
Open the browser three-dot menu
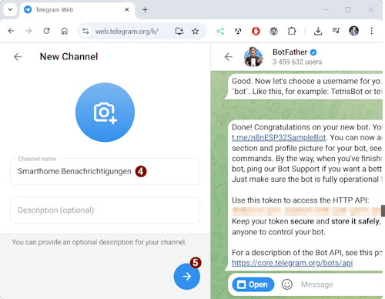[x=371, y=31]
